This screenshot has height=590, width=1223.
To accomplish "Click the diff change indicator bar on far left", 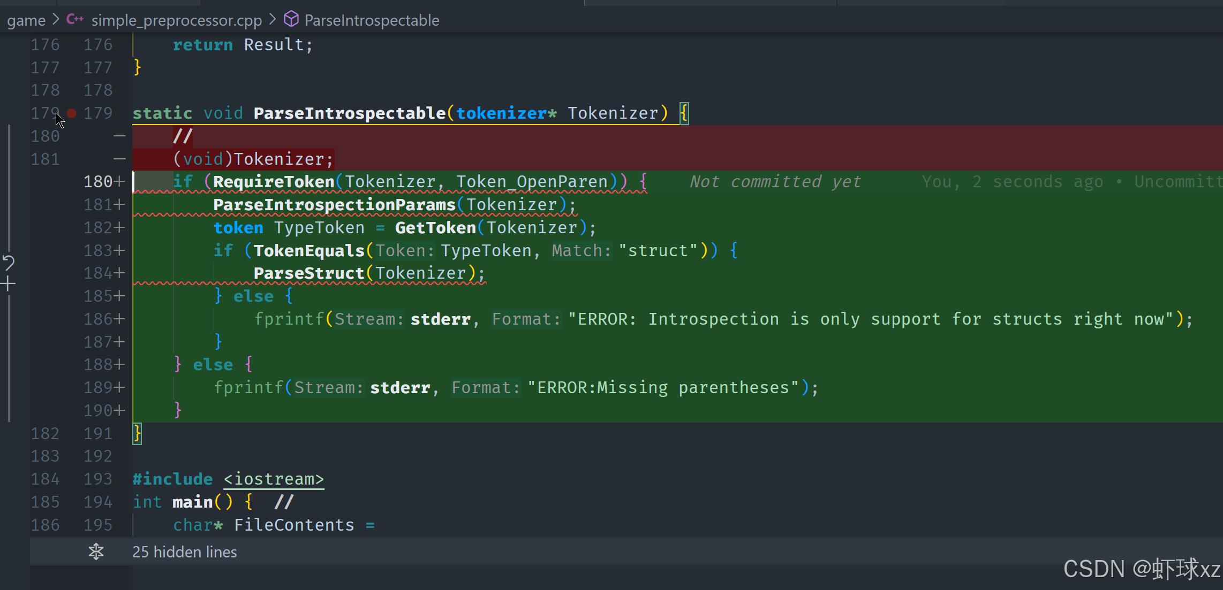I will [9, 187].
